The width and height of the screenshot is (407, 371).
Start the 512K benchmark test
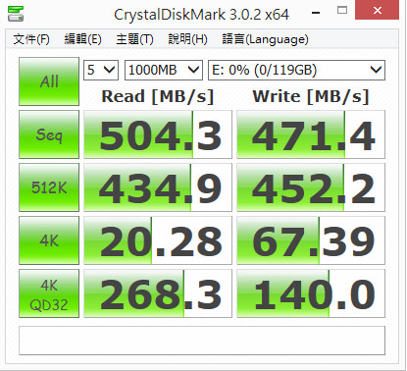(49, 187)
